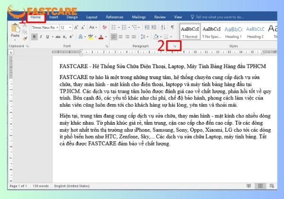Decrease paragraph indent
The width and height of the screenshot is (284, 199).
[147, 27]
